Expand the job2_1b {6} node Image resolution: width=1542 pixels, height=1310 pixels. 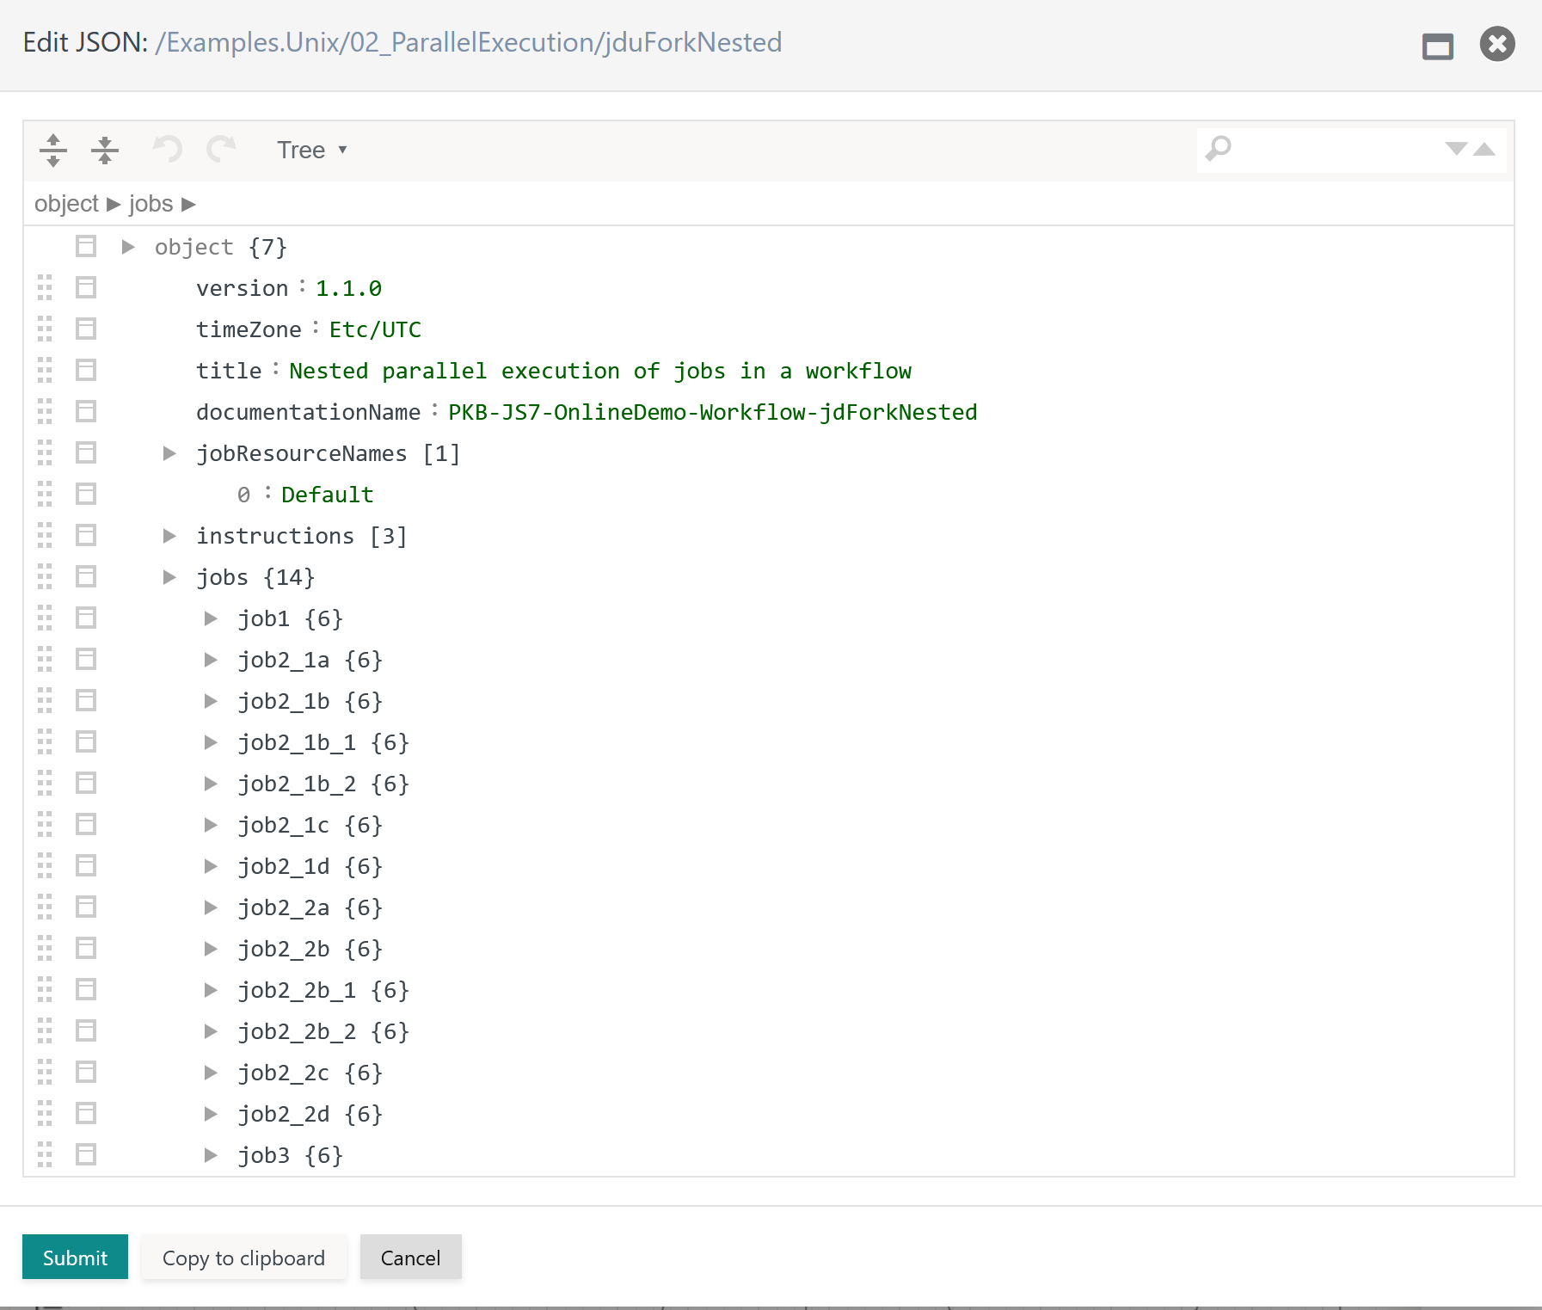pos(211,701)
